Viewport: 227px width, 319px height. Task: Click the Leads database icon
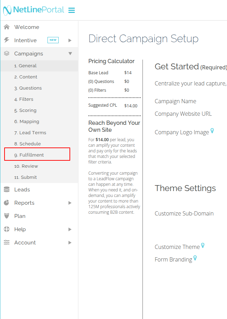tap(7, 190)
